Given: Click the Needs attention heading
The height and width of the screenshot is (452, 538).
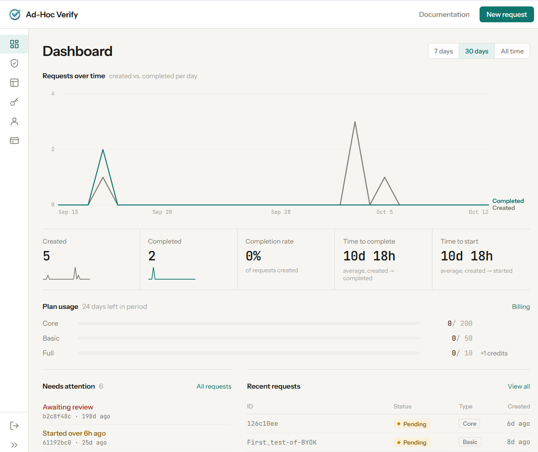Looking at the screenshot, I should tap(69, 386).
